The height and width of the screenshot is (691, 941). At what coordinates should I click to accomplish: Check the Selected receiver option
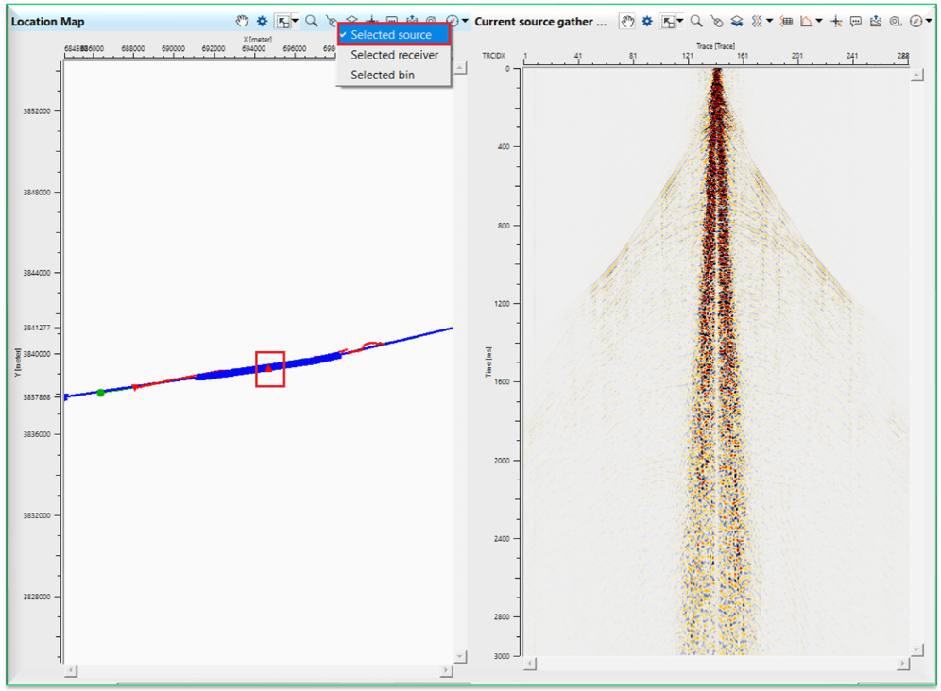(390, 55)
